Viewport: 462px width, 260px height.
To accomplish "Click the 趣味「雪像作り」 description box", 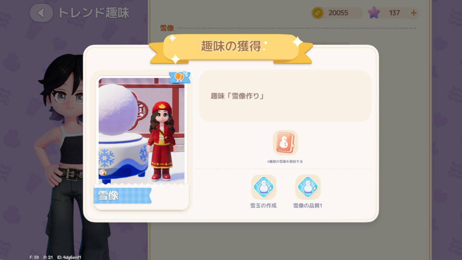I will [x=285, y=96].
